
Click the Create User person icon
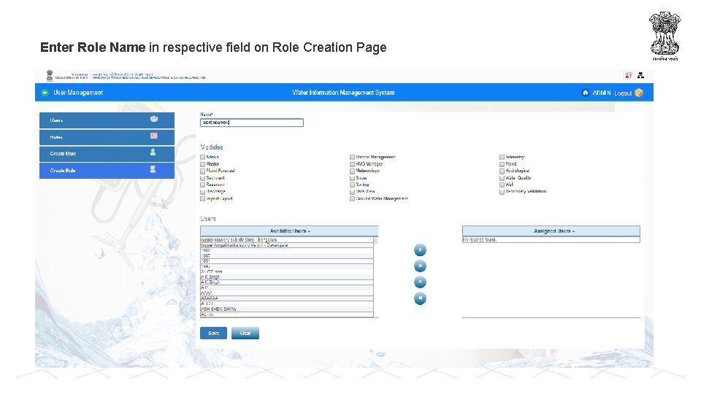pos(153,152)
